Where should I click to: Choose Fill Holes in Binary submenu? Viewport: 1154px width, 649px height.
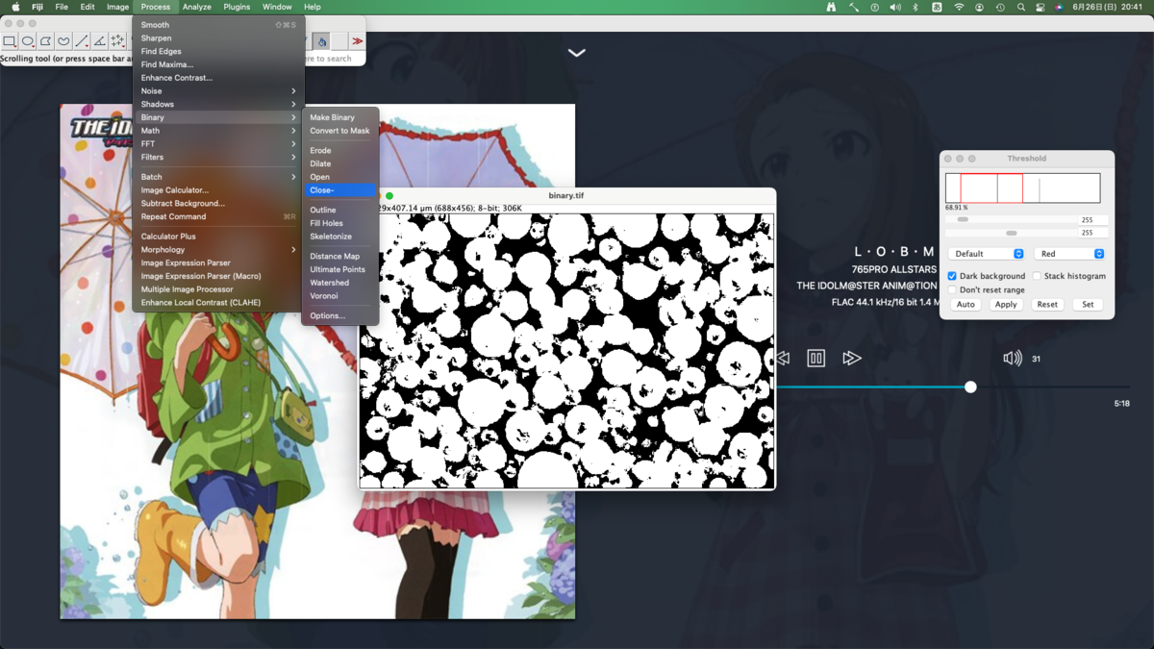[x=340, y=223]
